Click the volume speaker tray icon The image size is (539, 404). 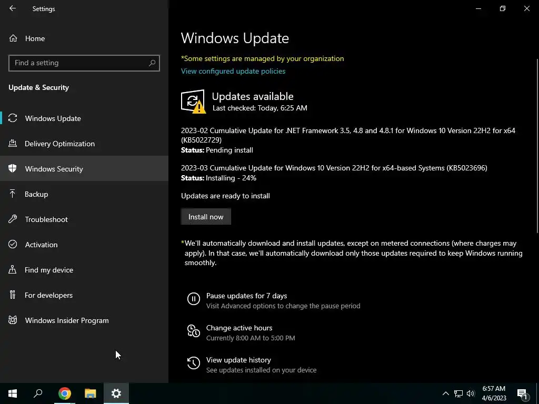[471, 393]
